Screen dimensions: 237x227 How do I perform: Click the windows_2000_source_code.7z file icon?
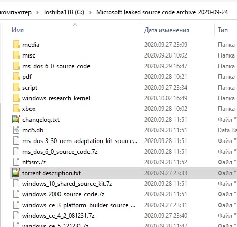(x=16, y=194)
